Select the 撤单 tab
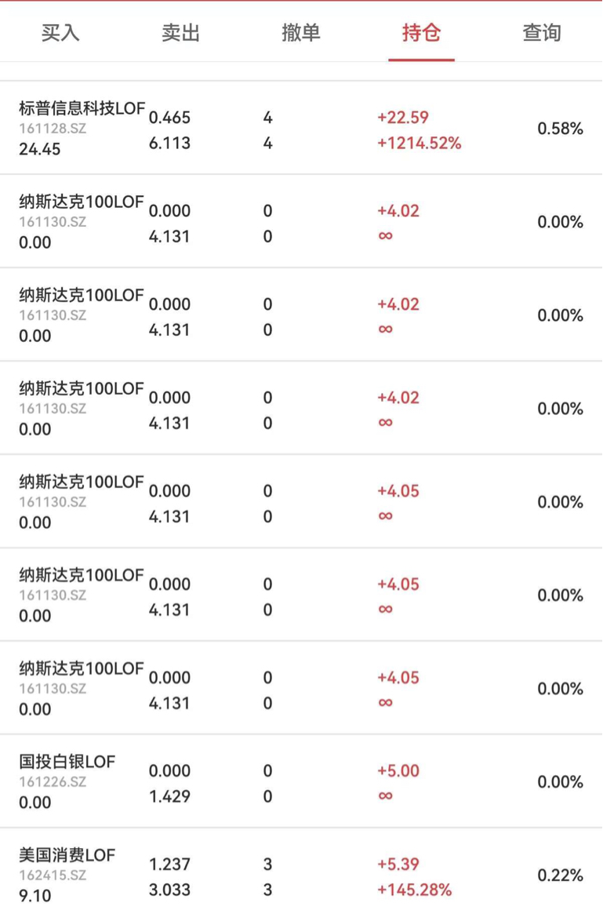Screen dimensions: 603x921 pyautogui.click(x=301, y=33)
